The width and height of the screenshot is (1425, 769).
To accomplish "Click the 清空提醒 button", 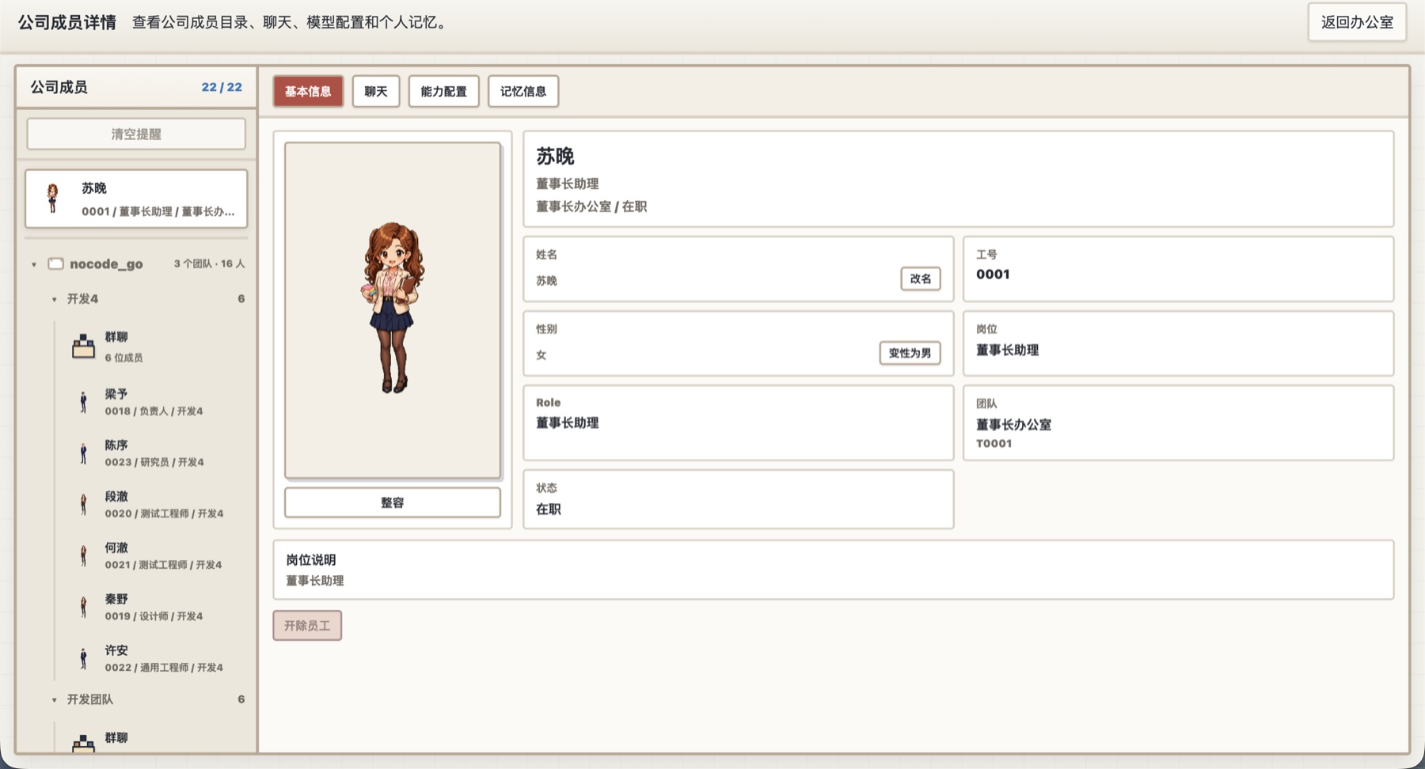I will pos(136,134).
